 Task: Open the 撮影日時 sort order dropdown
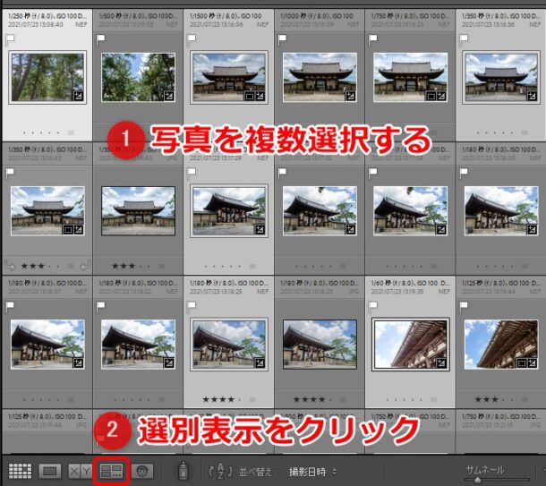pyautogui.click(x=308, y=471)
